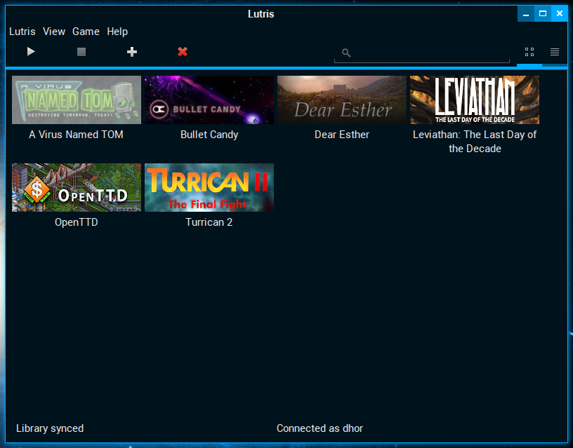
Task: Click "Leviathan: The Last Day of the Decade" title
Action: tap(475, 142)
